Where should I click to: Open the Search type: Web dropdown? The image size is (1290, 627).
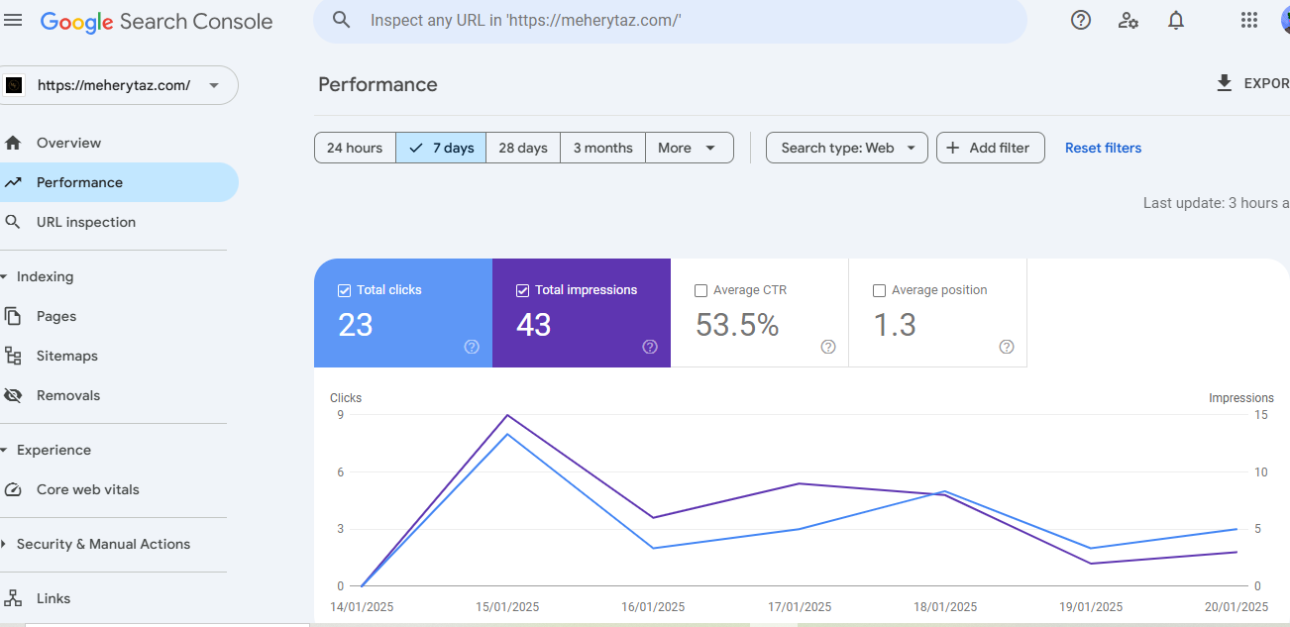[847, 148]
